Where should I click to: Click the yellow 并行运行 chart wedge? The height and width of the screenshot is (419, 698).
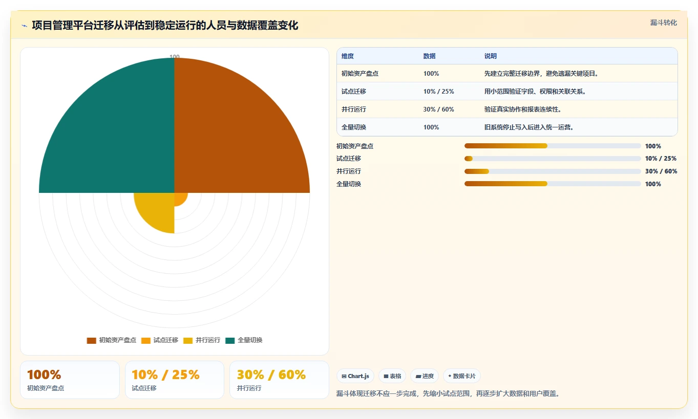pyautogui.click(x=156, y=210)
